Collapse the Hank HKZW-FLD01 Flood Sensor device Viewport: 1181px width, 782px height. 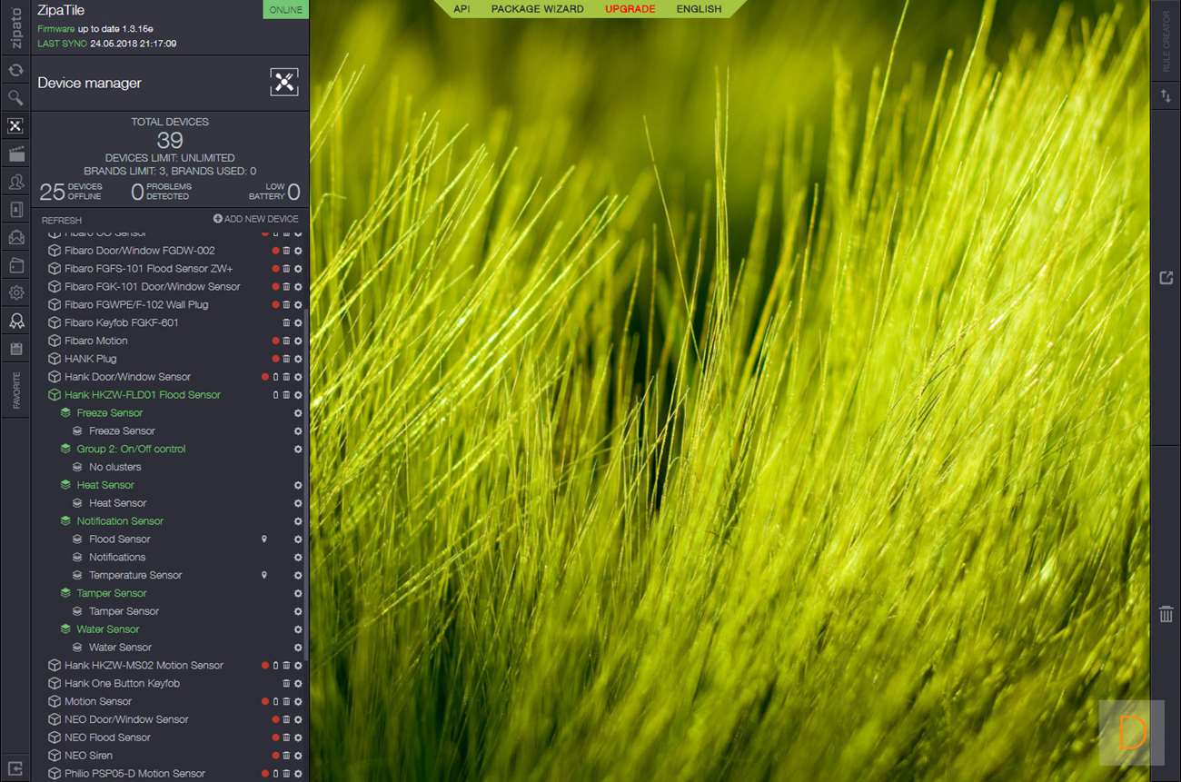(x=55, y=395)
